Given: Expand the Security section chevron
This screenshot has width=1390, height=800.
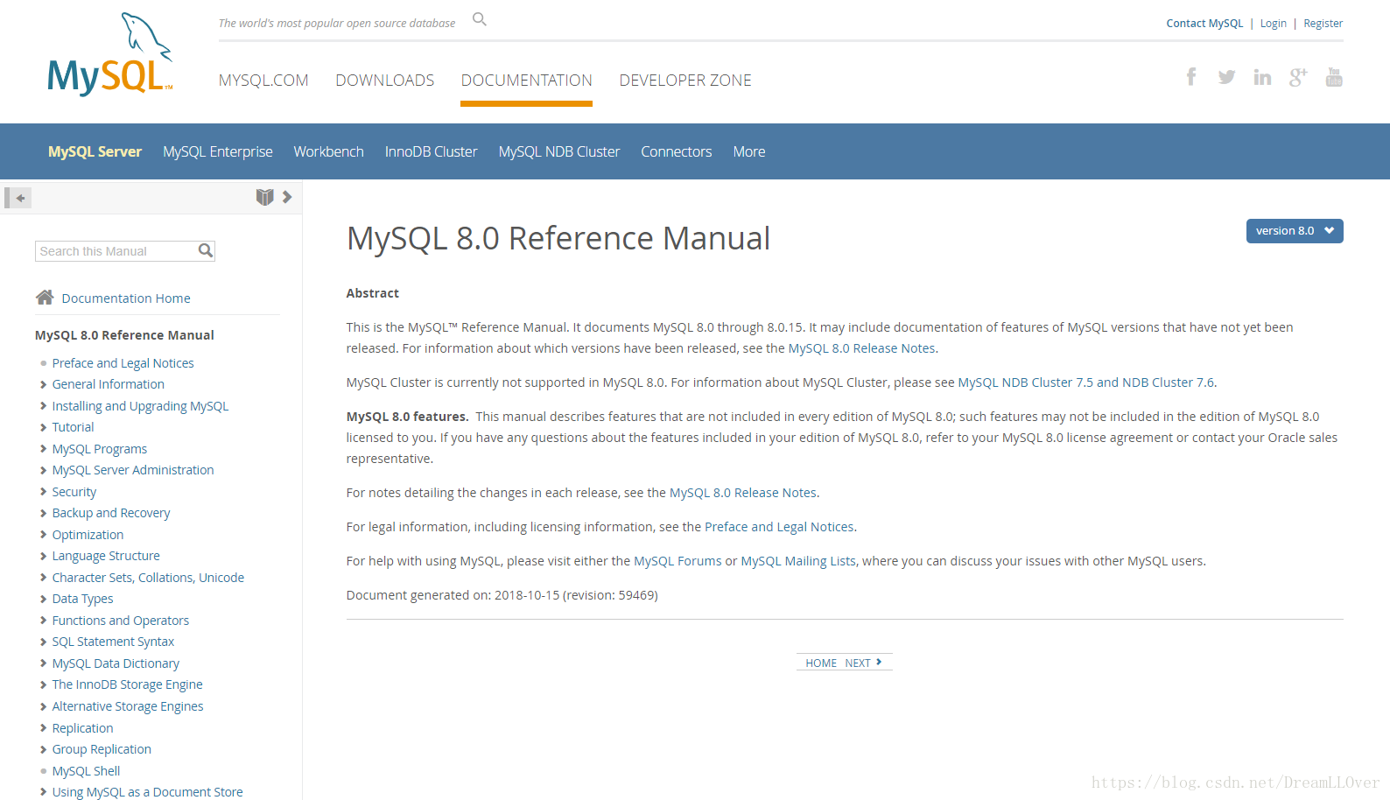Looking at the screenshot, I should pyautogui.click(x=43, y=492).
